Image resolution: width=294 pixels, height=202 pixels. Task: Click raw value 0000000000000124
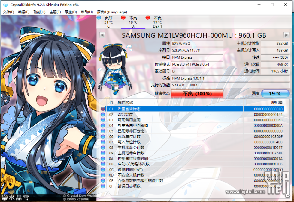click(268, 114)
